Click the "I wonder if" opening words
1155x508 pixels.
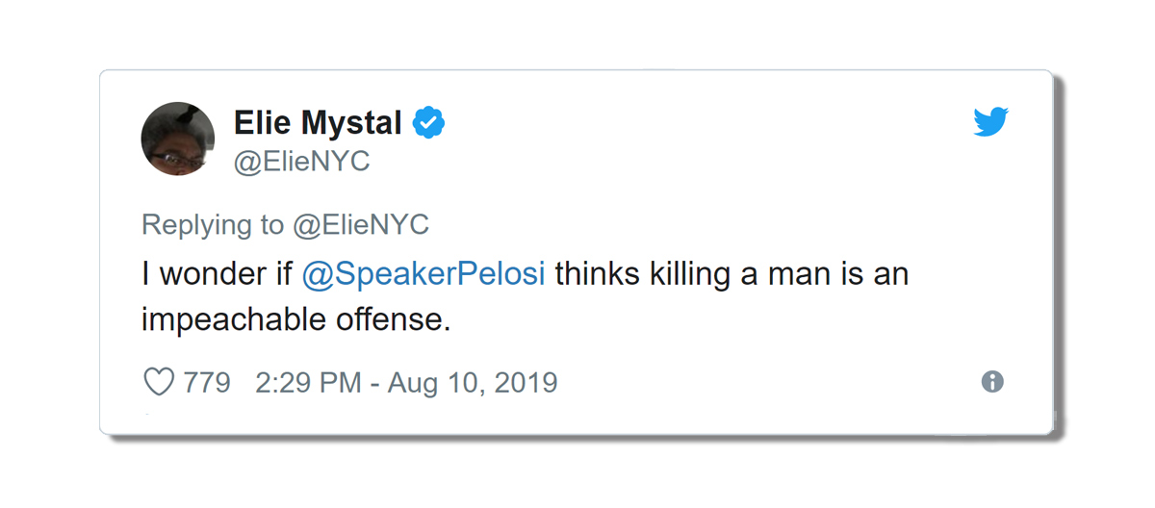(x=217, y=274)
